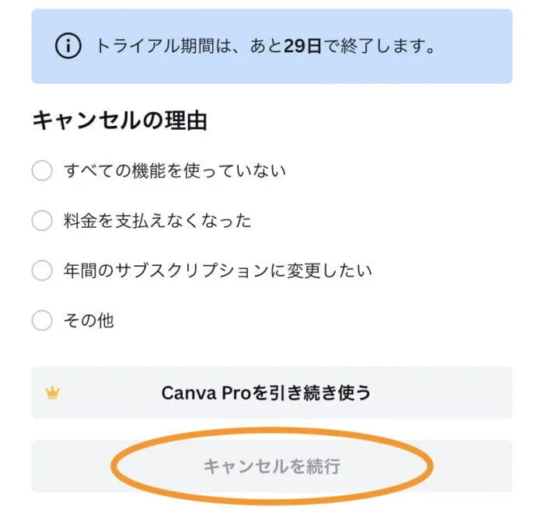This screenshot has height=510, width=544.
Task: Select the その他 radio button
Action: (42, 320)
